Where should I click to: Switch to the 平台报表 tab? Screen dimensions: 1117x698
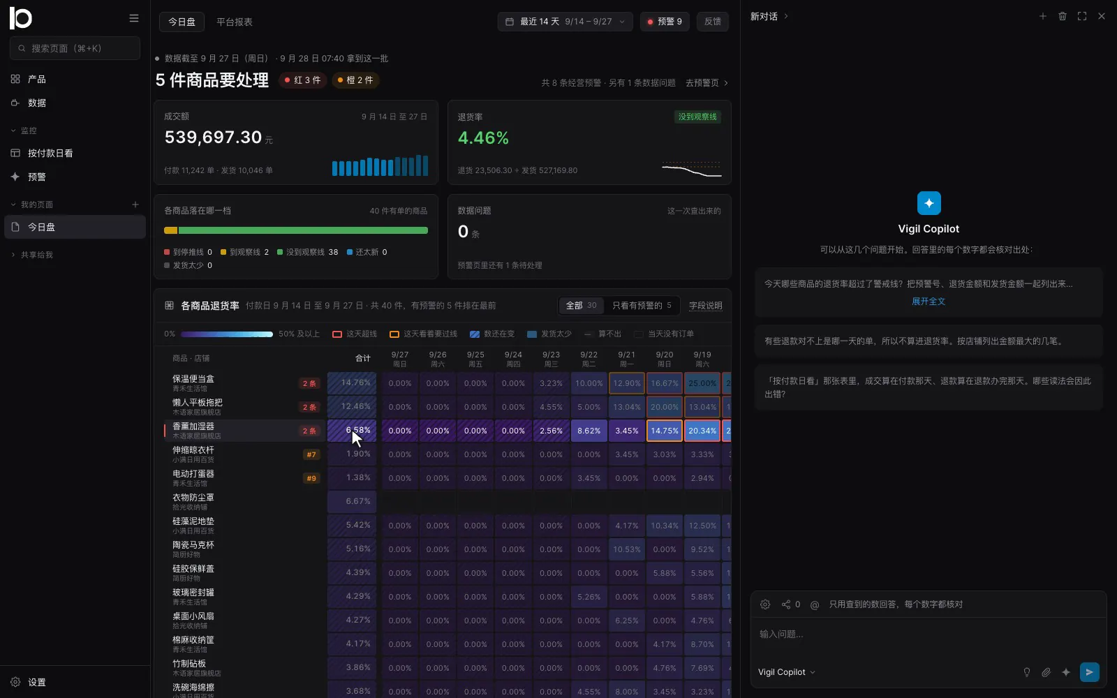coord(235,22)
